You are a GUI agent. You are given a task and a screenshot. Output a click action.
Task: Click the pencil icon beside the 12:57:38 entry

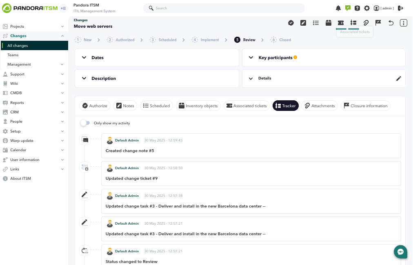84,195
